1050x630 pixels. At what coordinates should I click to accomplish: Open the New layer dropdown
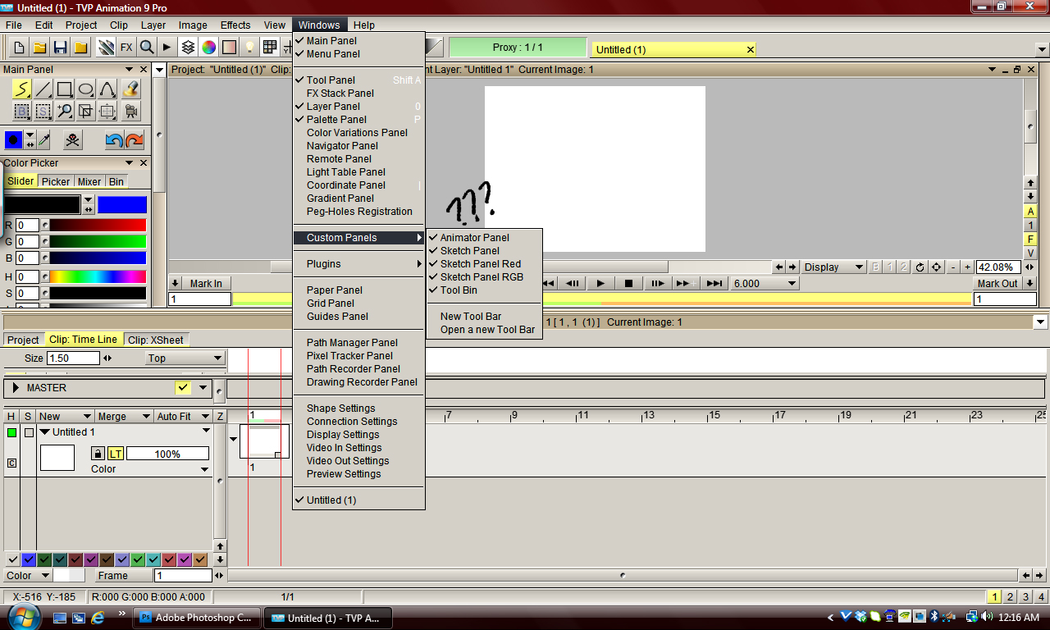(65, 417)
